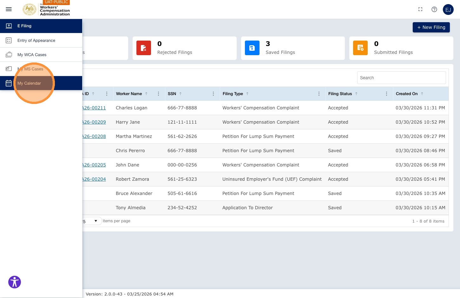Screen dimensions: 460x298
Task: Click Saved status in Bruce Alexander row
Action: (335, 193)
